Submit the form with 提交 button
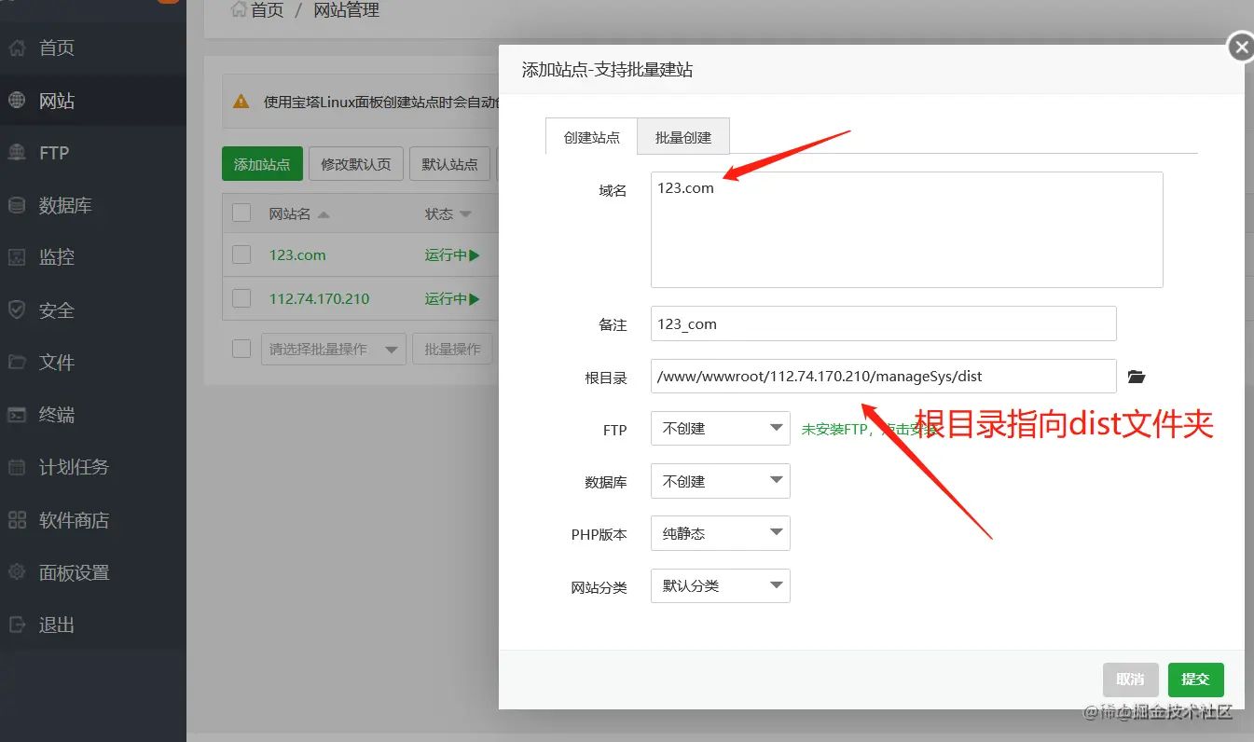This screenshot has height=742, width=1254. (1195, 680)
